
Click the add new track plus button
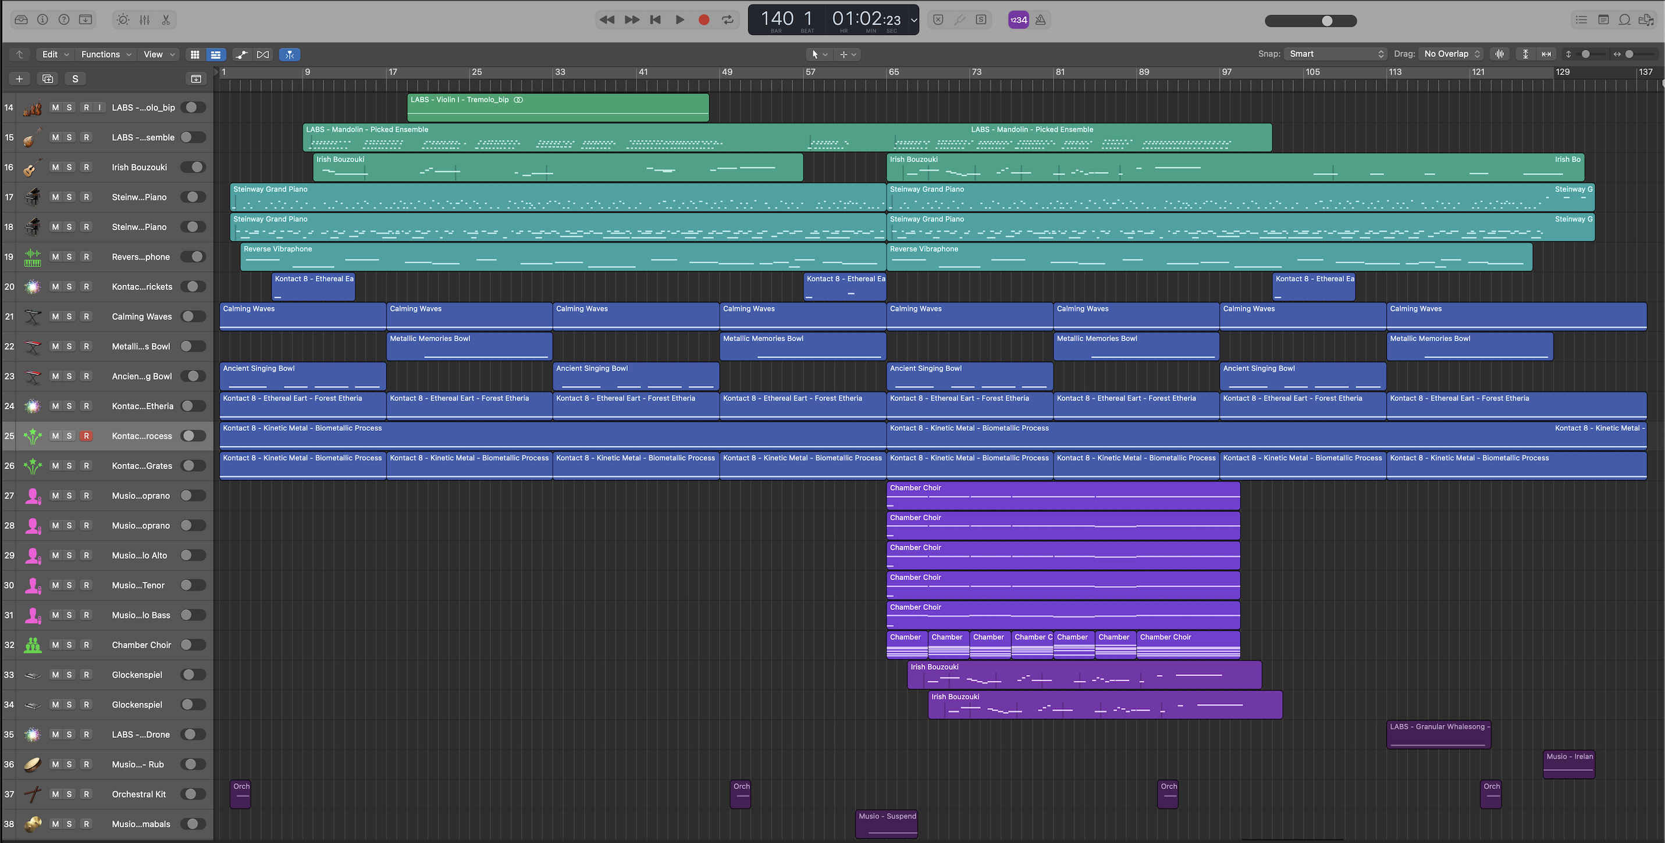pos(19,79)
